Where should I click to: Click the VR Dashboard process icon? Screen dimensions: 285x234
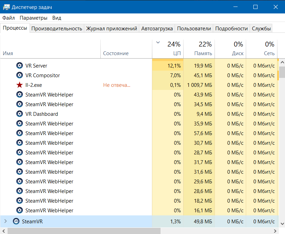tap(20, 114)
